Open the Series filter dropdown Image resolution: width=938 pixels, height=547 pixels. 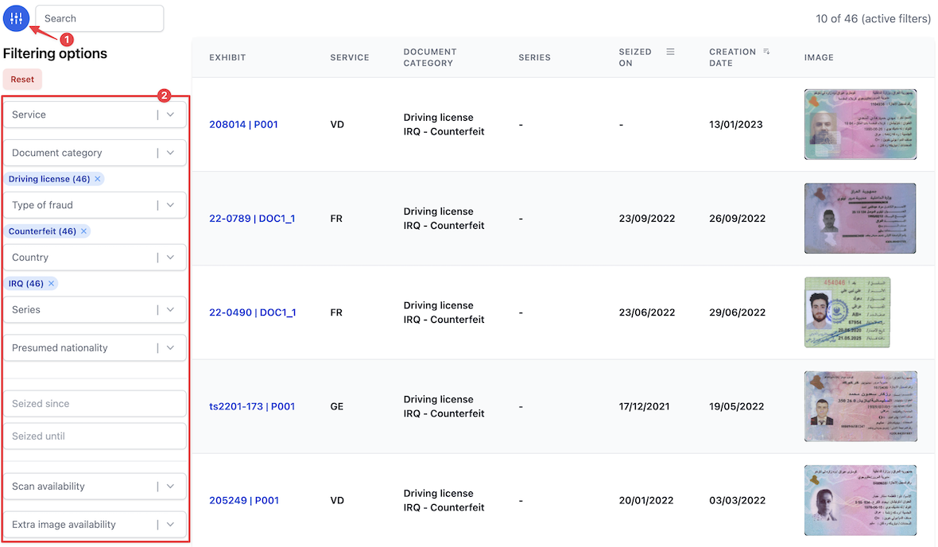tap(170, 310)
